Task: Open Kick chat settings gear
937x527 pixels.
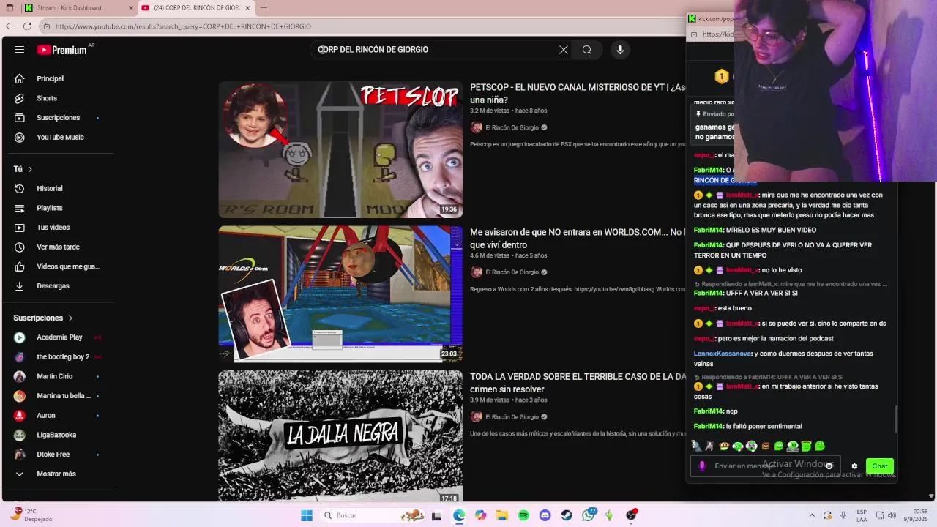Action: 854,466
